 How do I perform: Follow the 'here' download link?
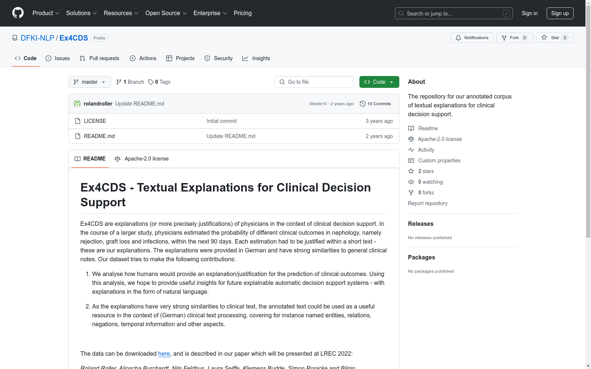(164, 354)
